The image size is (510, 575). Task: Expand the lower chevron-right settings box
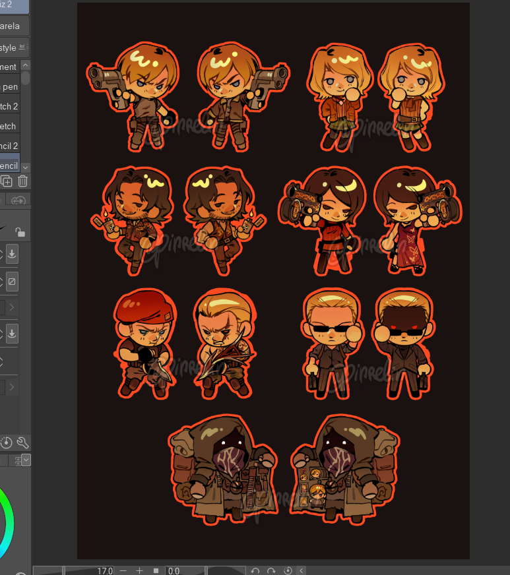pos(12,387)
